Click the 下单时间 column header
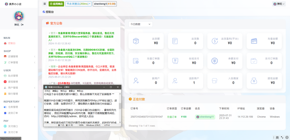The width and height of the screenshot is (290, 140). coord(224,109)
